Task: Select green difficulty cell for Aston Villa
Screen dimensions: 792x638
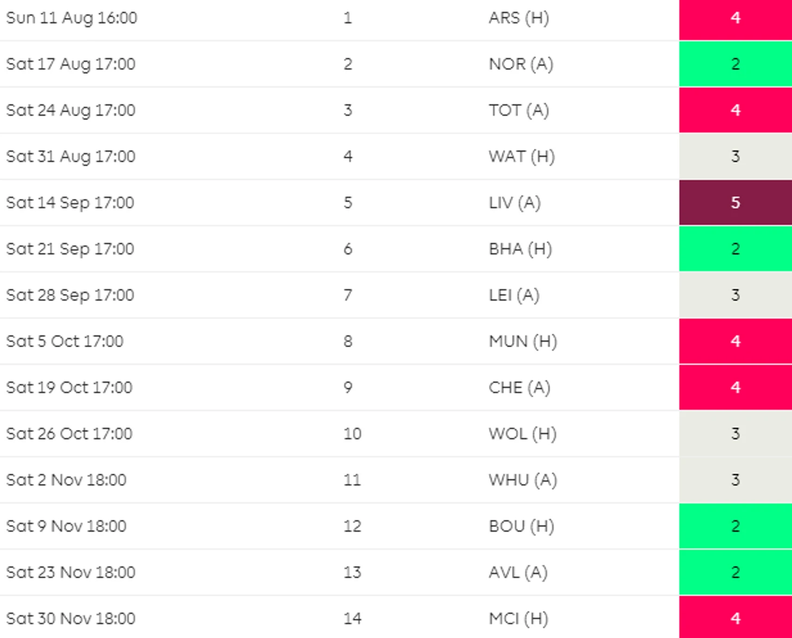Action: click(x=735, y=572)
